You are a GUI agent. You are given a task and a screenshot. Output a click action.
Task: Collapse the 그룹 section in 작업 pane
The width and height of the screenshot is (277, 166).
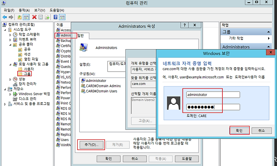[269, 32]
